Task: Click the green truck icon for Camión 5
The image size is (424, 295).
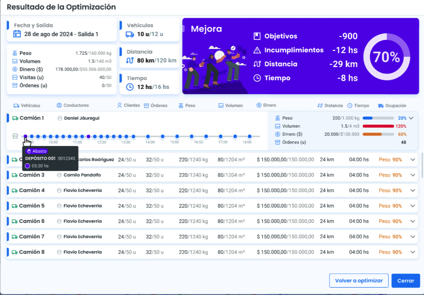Action: coord(15,206)
